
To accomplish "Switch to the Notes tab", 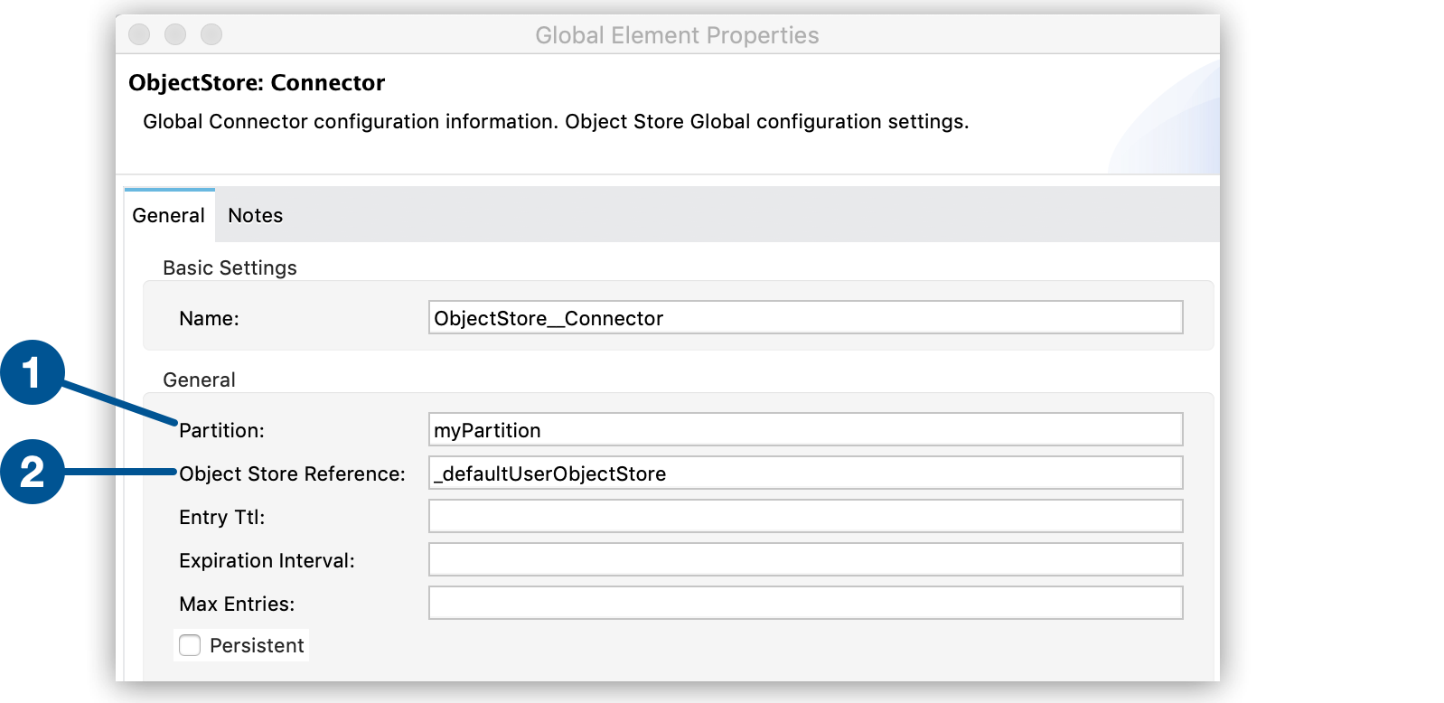I will pyautogui.click(x=255, y=215).
